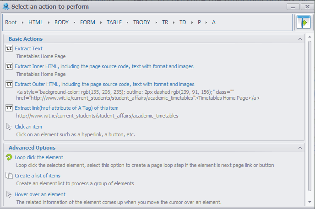Expand the arrow after P breadcrumb

206,22
